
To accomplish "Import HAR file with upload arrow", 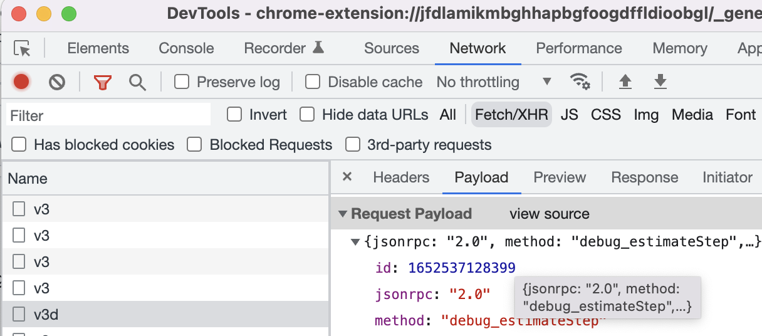I will [625, 81].
